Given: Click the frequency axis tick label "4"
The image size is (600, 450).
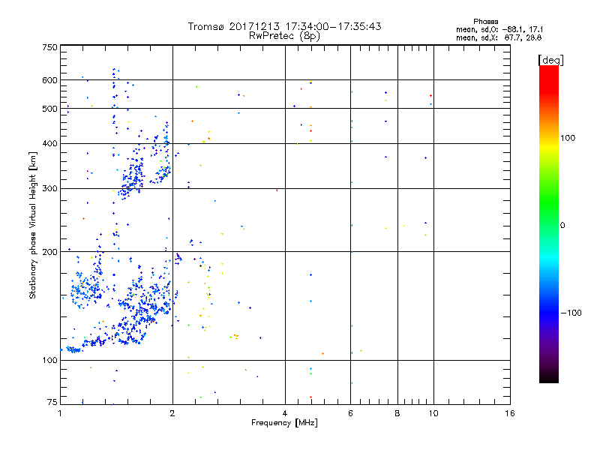Looking at the screenshot, I should pyautogui.click(x=285, y=413).
